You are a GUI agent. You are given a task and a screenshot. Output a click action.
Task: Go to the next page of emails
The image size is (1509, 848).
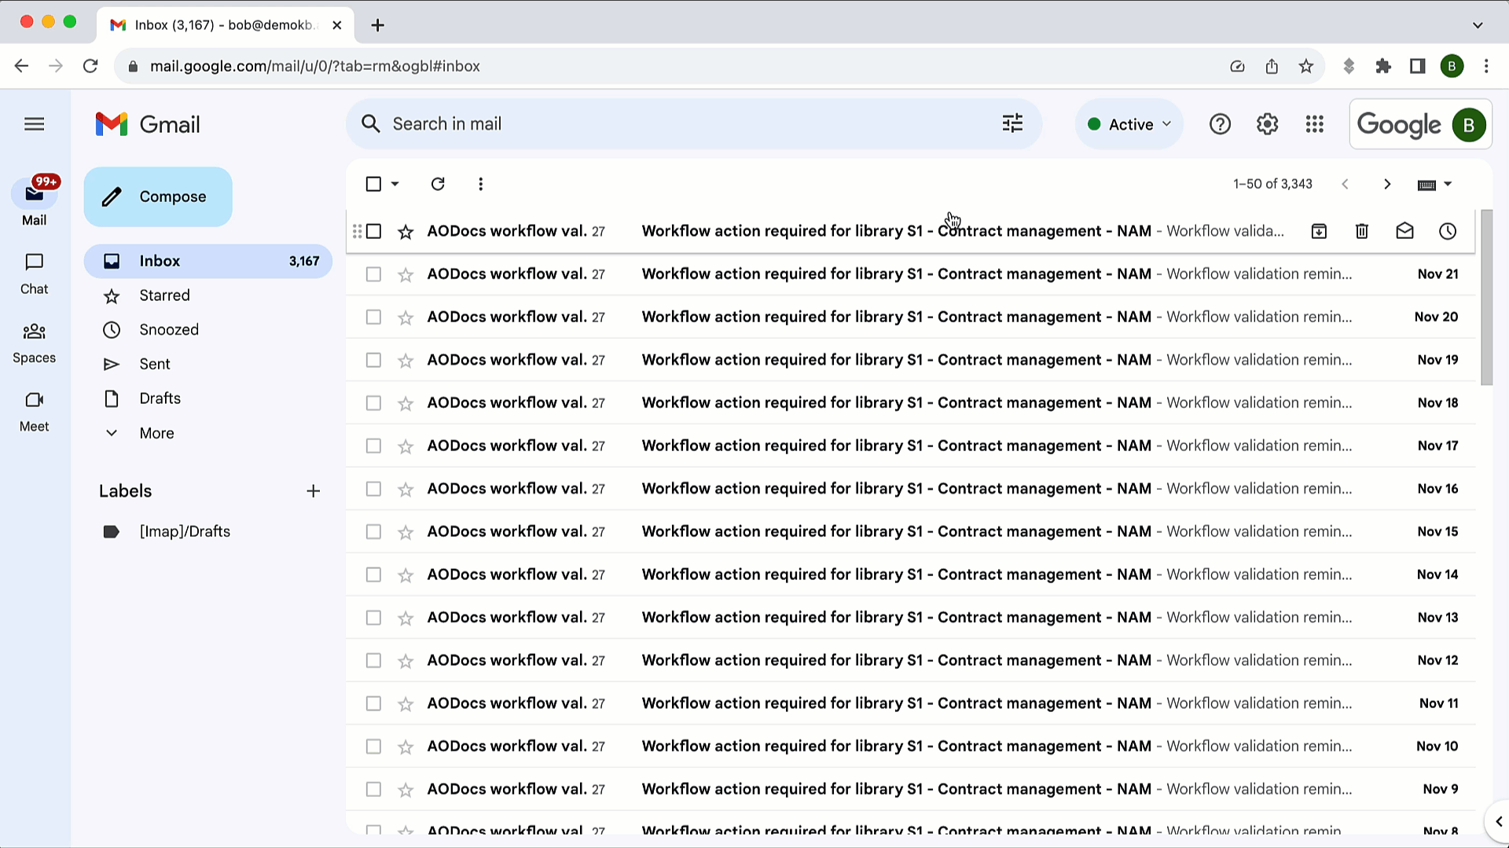pyautogui.click(x=1387, y=184)
